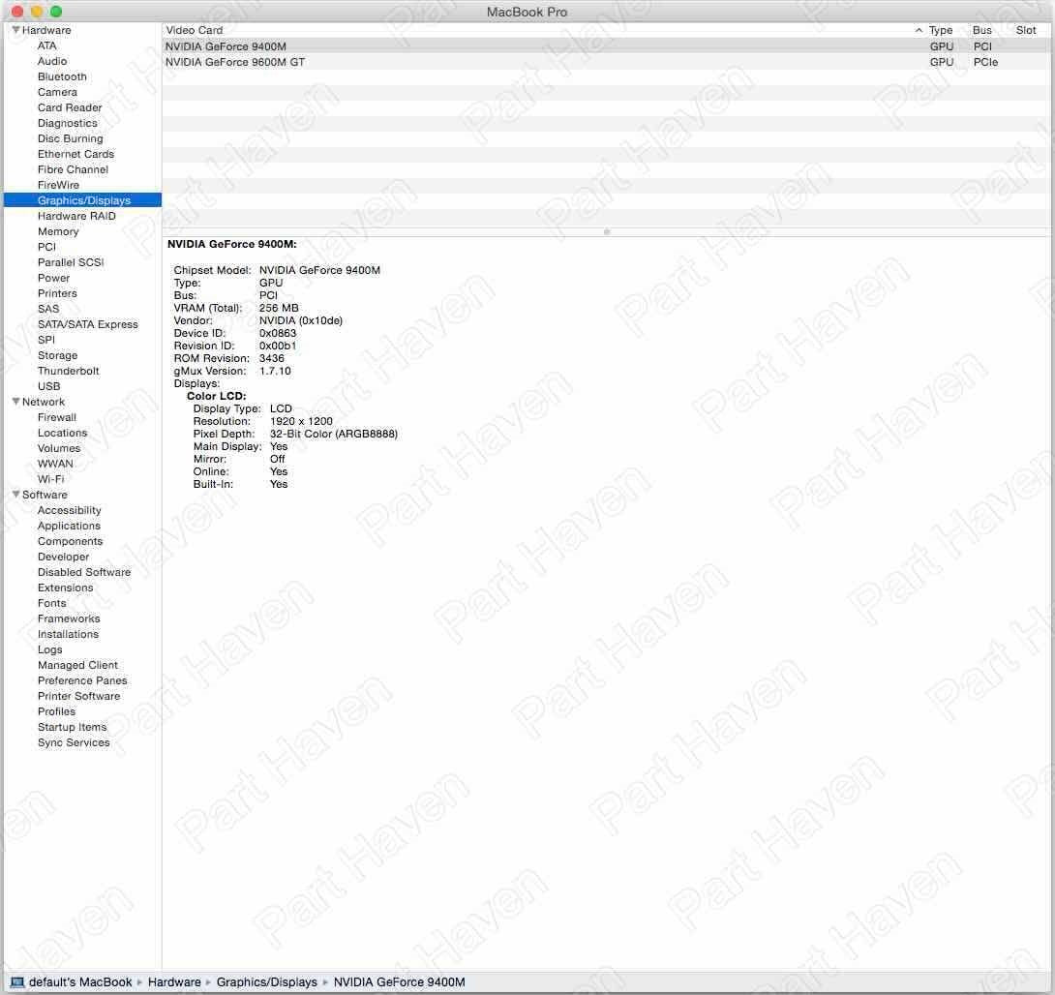Click NVIDIA GeForce 9400M in path bar
This screenshot has width=1055, height=995.
(x=399, y=982)
